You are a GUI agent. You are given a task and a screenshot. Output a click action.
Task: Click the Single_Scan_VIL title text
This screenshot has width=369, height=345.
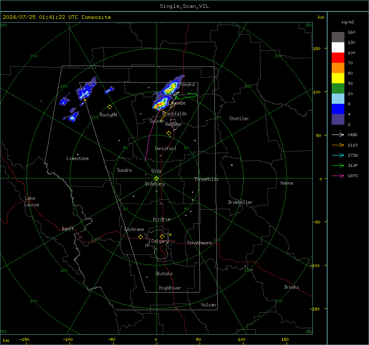(184, 6)
